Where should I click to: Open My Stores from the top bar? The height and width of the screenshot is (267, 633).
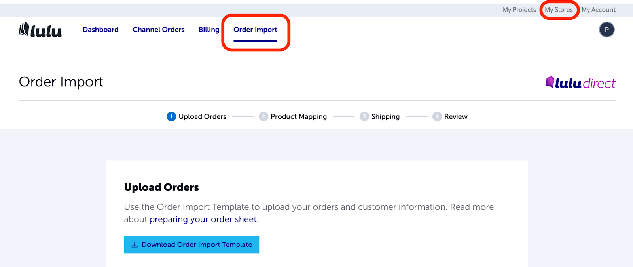(x=559, y=10)
